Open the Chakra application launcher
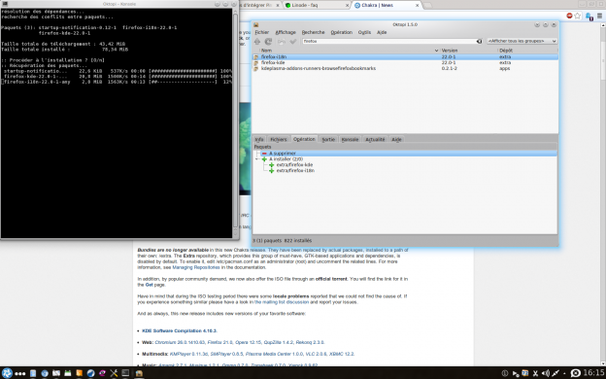This screenshot has height=379, width=606. (x=7, y=373)
